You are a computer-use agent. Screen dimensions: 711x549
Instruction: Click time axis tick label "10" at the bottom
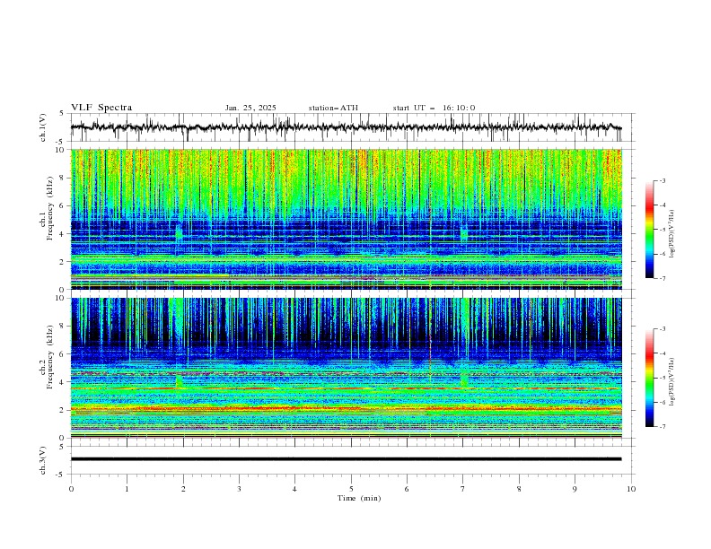(631, 489)
